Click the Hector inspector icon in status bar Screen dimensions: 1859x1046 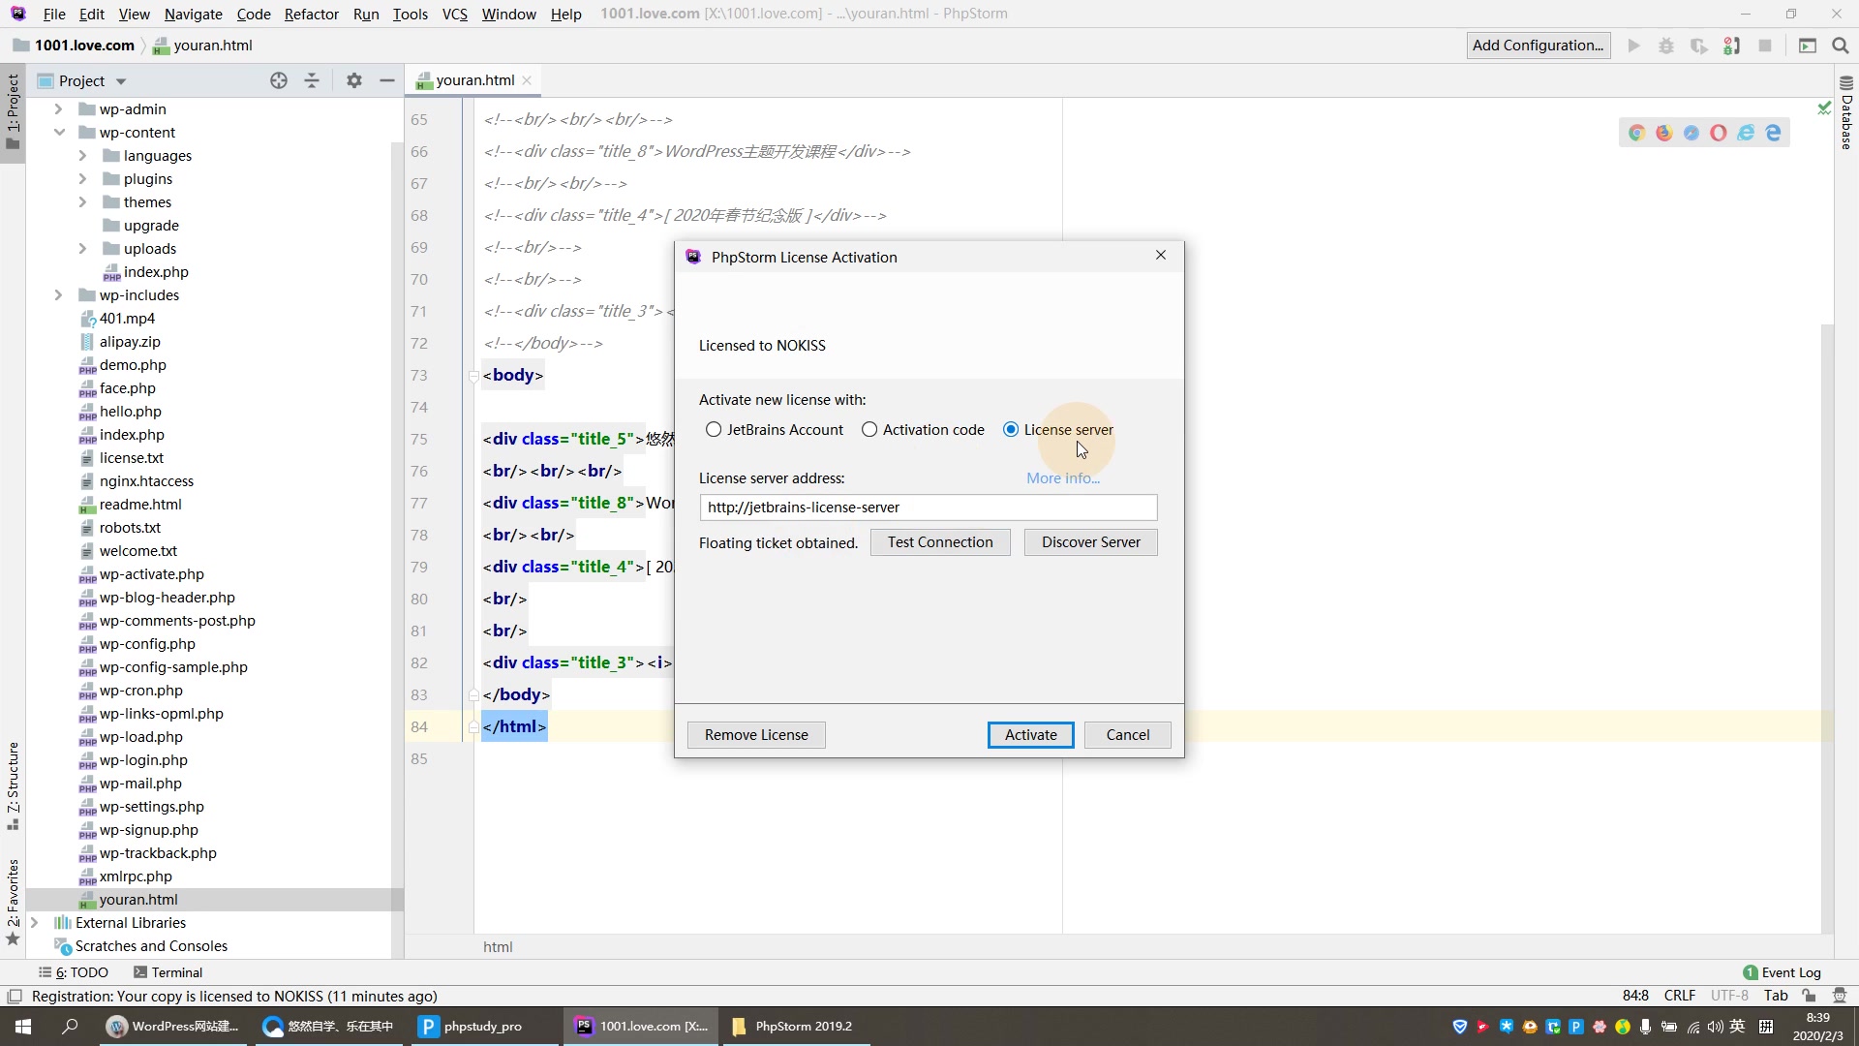(1840, 996)
